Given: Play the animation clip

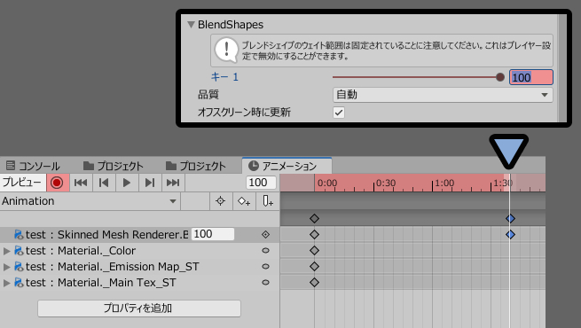Looking at the screenshot, I should 127,183.
